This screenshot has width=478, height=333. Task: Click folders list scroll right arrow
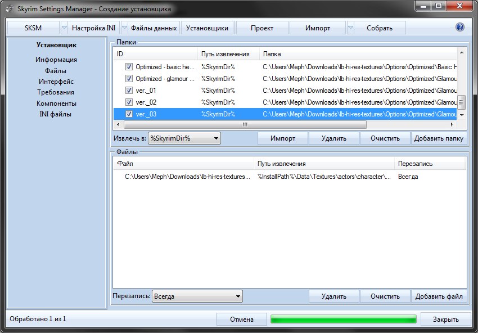pyautogui.click(x=452, y=124)
